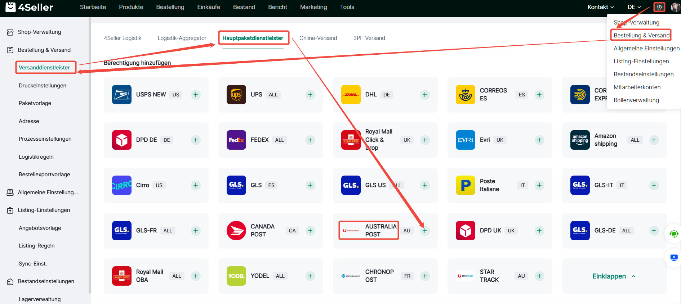Add CANADA POST with plus icon

click(x=310, y=231)
